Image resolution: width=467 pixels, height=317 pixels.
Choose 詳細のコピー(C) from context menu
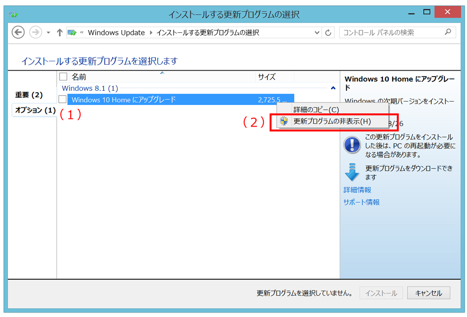pyautogui.click(x=333, y=110)
